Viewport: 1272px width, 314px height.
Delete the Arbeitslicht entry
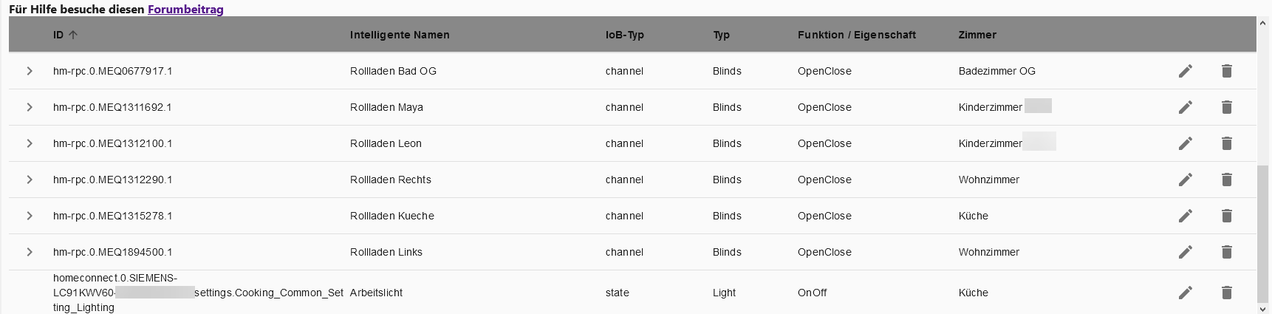click(1226, 293)
